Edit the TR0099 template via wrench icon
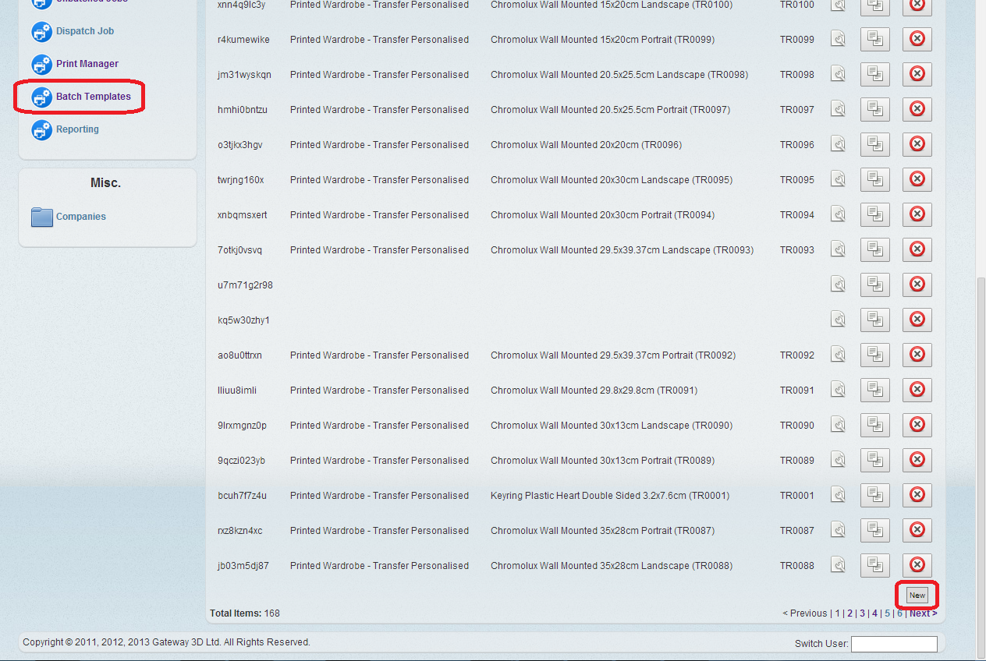 838,39
